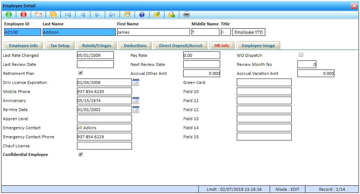The height and width of the screenshot is (194, 360).
Task: Click the Emergency Contact Phone field
Action: [104, 136]
